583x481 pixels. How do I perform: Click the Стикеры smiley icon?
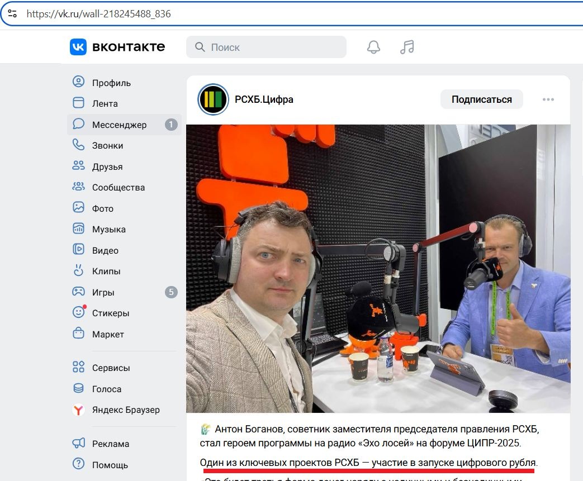(78, 312)
